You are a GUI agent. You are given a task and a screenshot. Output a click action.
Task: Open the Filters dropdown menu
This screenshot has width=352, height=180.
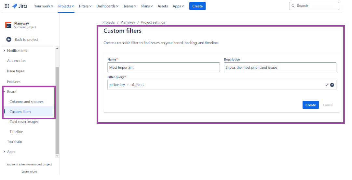tap(85, 6)
